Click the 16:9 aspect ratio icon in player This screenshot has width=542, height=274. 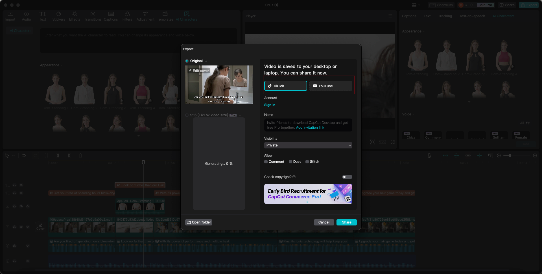pyautogui.click(x=382, y=142)
